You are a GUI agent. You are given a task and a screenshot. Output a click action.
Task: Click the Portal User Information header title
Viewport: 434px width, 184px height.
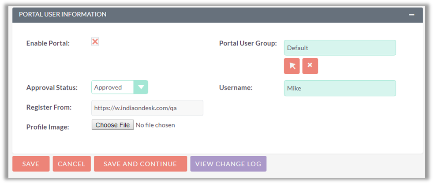coord(63,15)
